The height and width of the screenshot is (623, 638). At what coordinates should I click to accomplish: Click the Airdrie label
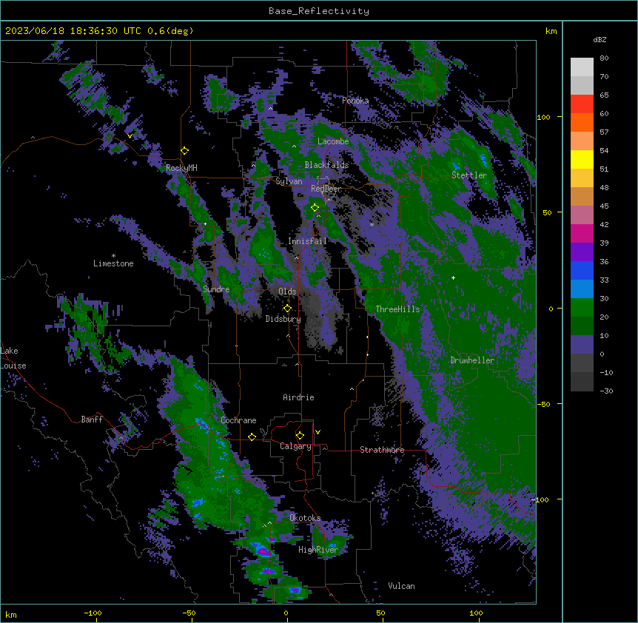(x=298, y=397)
